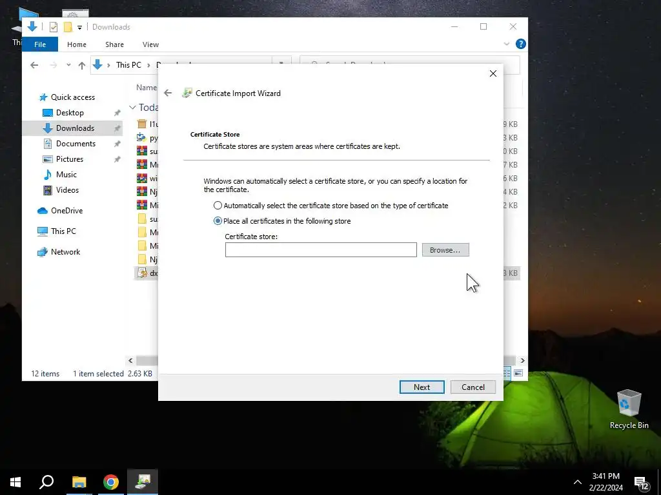Viewport: 661px width, 495px height.
Task: Click Next in the Certificate Import Wizard
Action: 422,387
